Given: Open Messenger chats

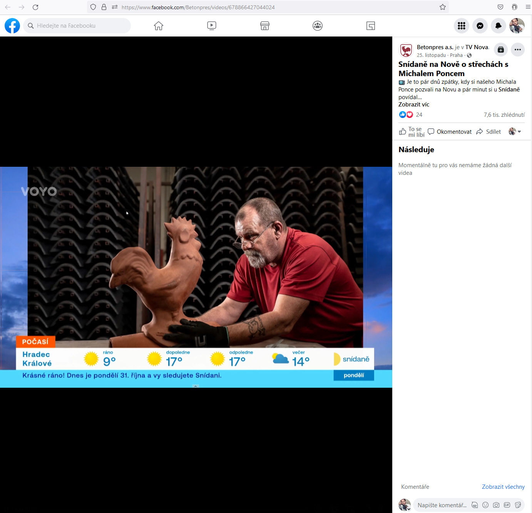Looking at the screenshot, I should point(480,26).
